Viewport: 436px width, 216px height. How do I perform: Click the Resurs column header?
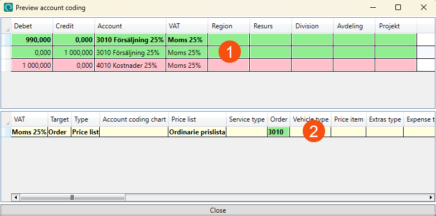click(x=270, y=26)
